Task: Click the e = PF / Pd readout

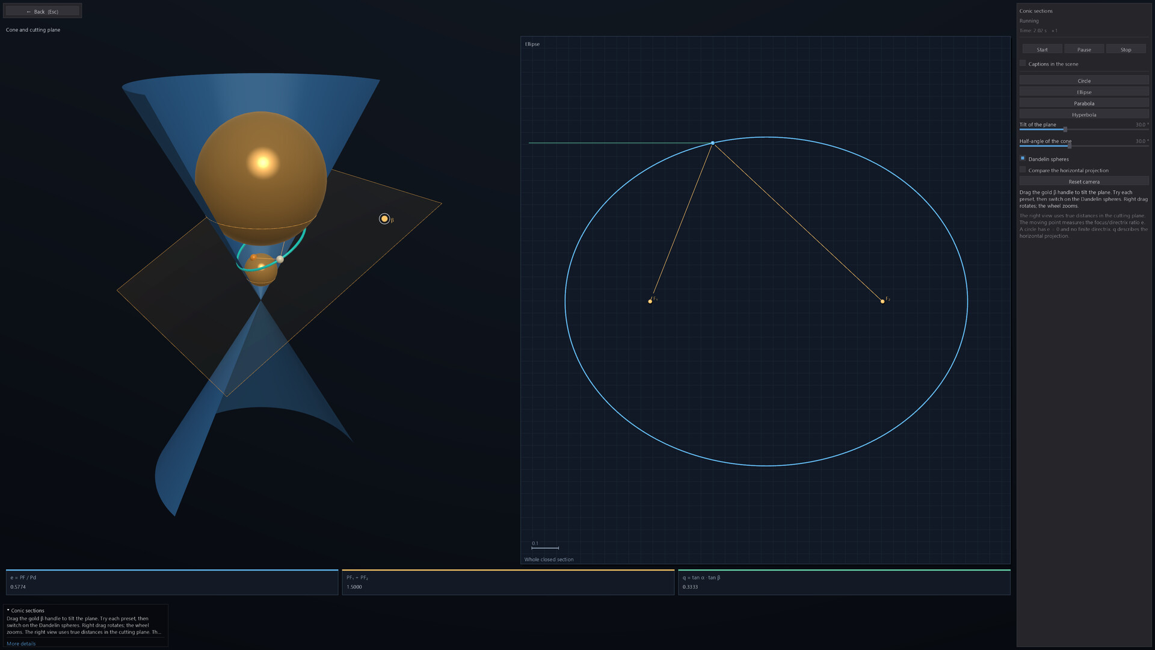Action: 172,582
